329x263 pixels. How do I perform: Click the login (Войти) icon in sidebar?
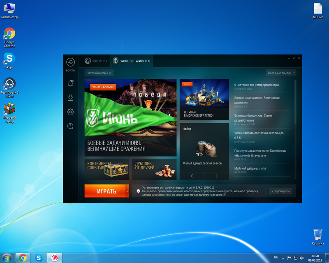[x=70, y=62]
